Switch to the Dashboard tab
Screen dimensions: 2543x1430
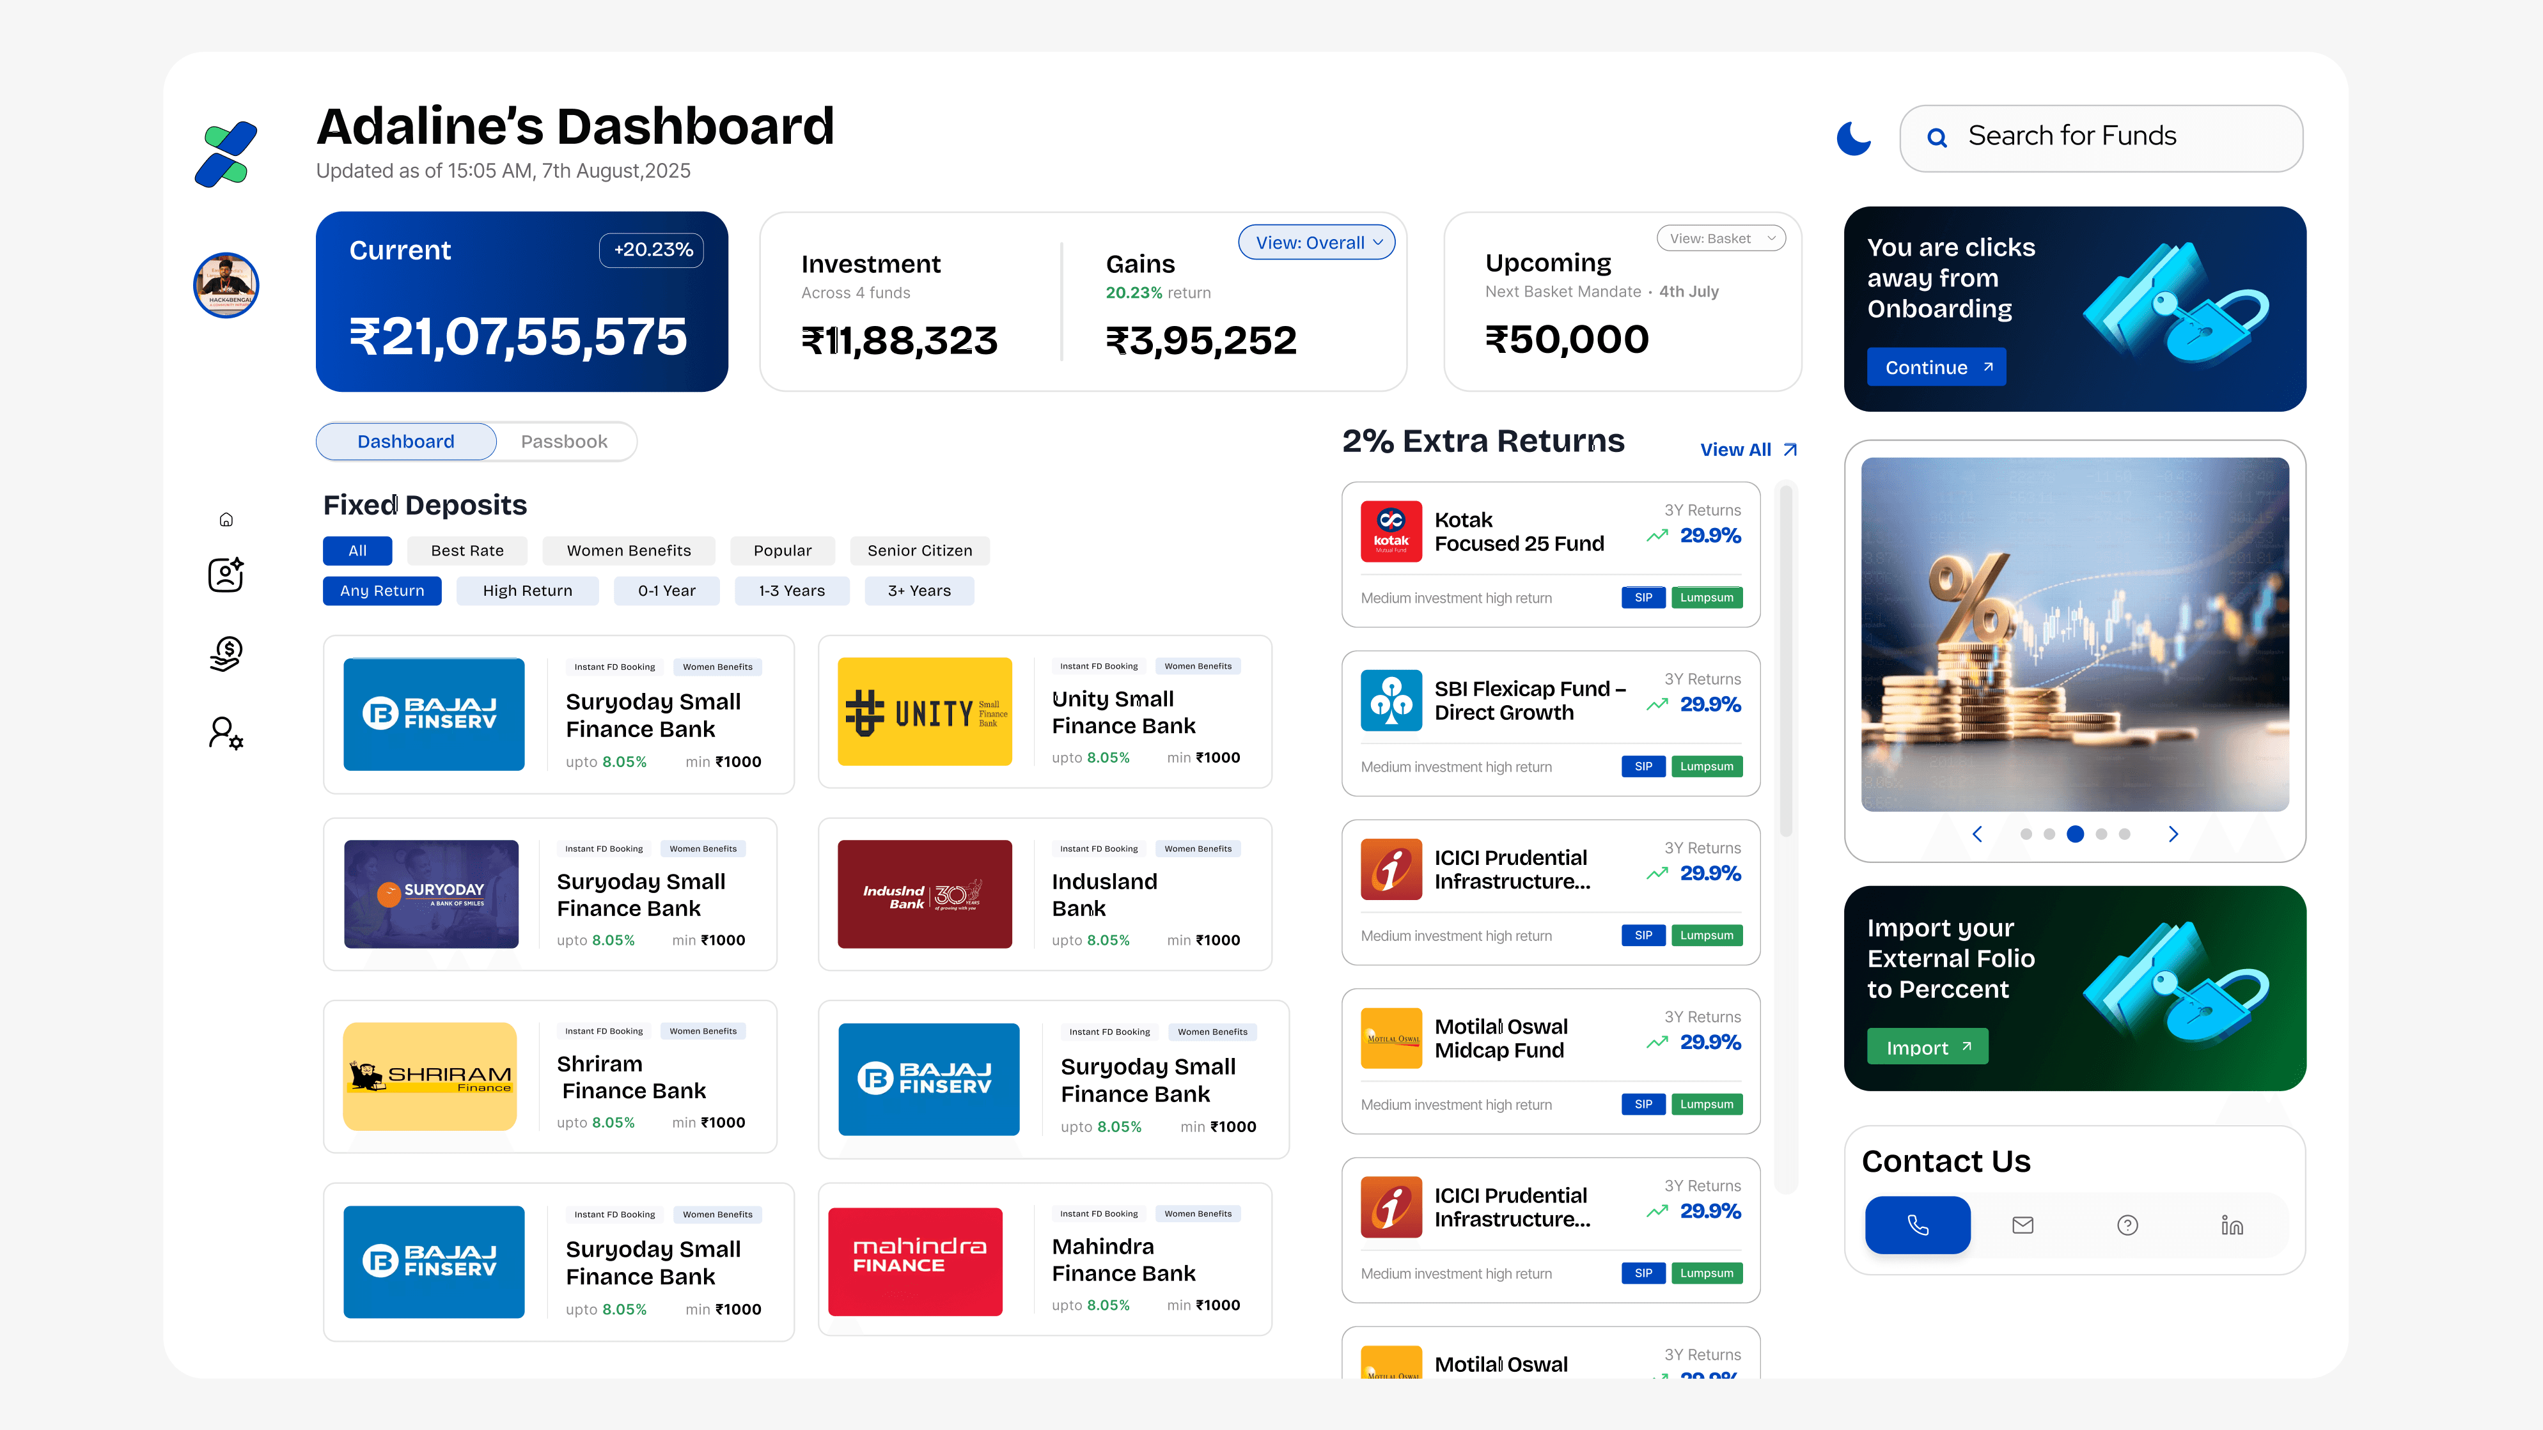406,441
